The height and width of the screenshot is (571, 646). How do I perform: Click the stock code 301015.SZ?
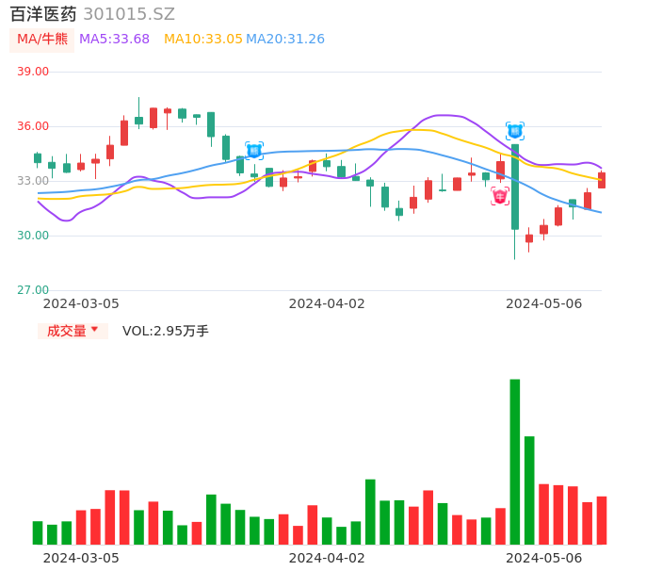(129, 14)
